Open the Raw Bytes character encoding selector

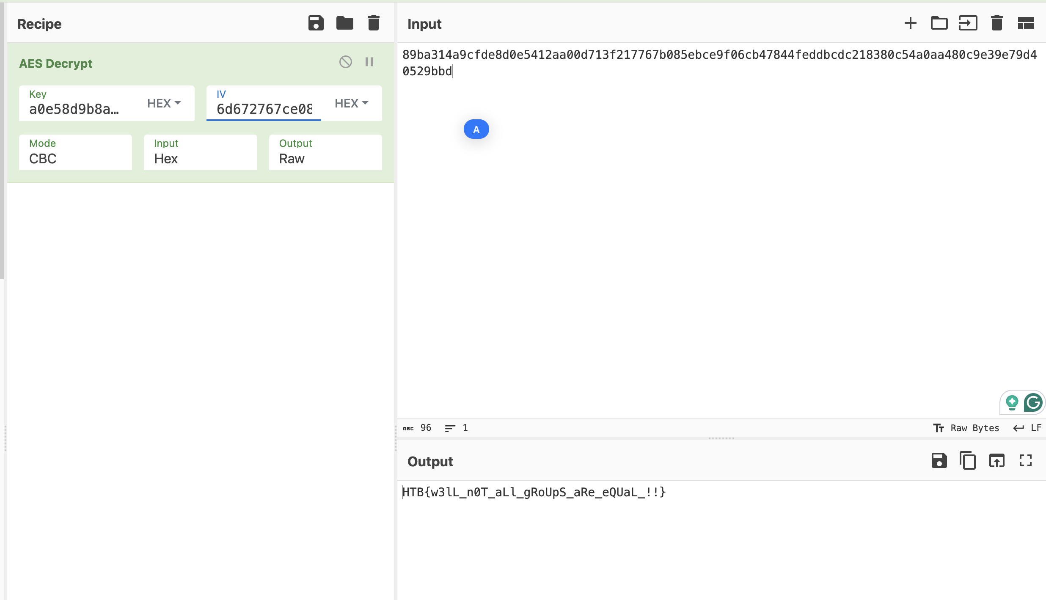(x=966, y=428)
